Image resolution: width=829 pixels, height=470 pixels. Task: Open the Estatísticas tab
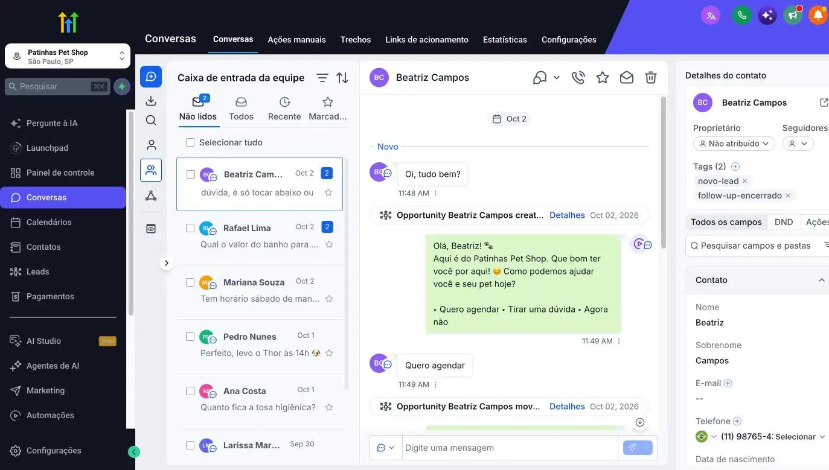[x=505, y=40]
